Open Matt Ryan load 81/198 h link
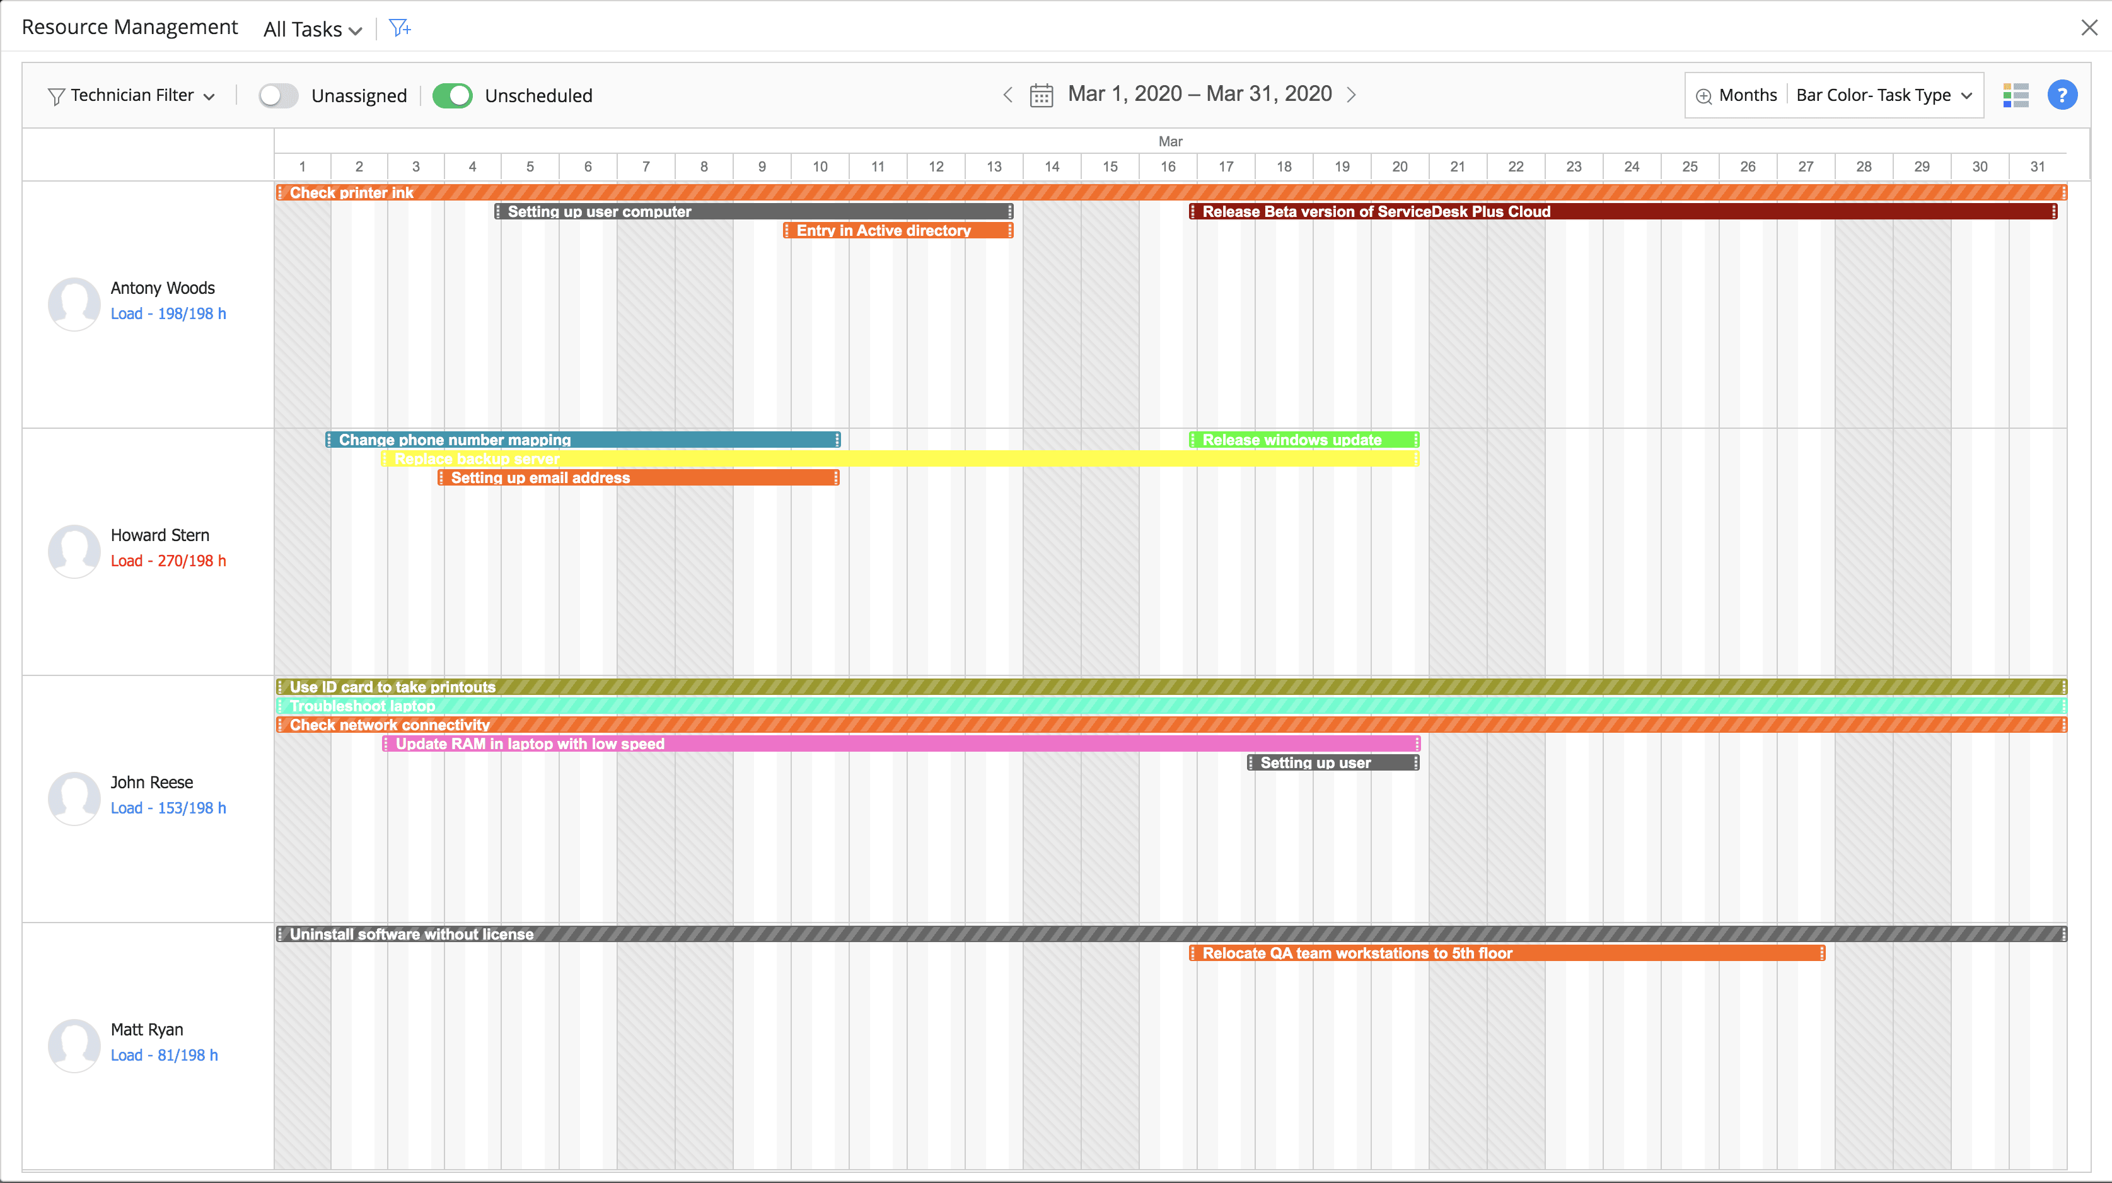The image size is (2112, 1183). [x=164, y=1055]
